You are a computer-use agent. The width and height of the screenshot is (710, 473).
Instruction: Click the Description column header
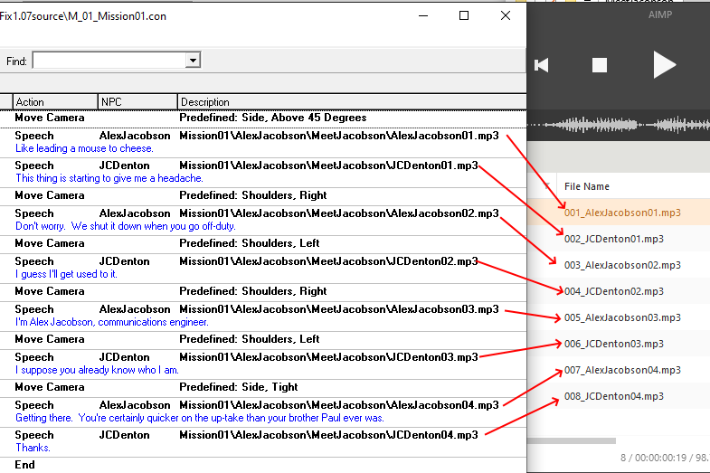tap(352, 102)
